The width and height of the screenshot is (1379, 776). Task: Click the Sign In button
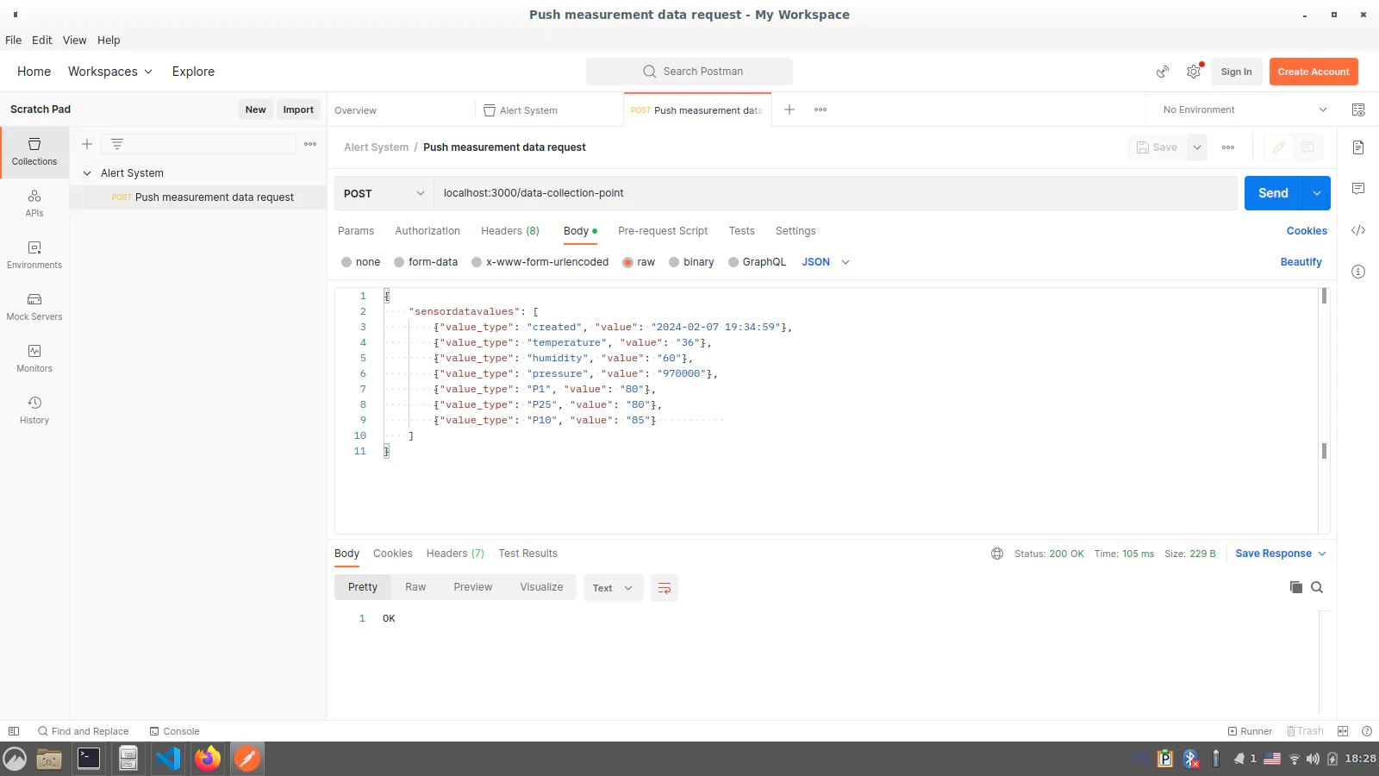pos(1236,72)
